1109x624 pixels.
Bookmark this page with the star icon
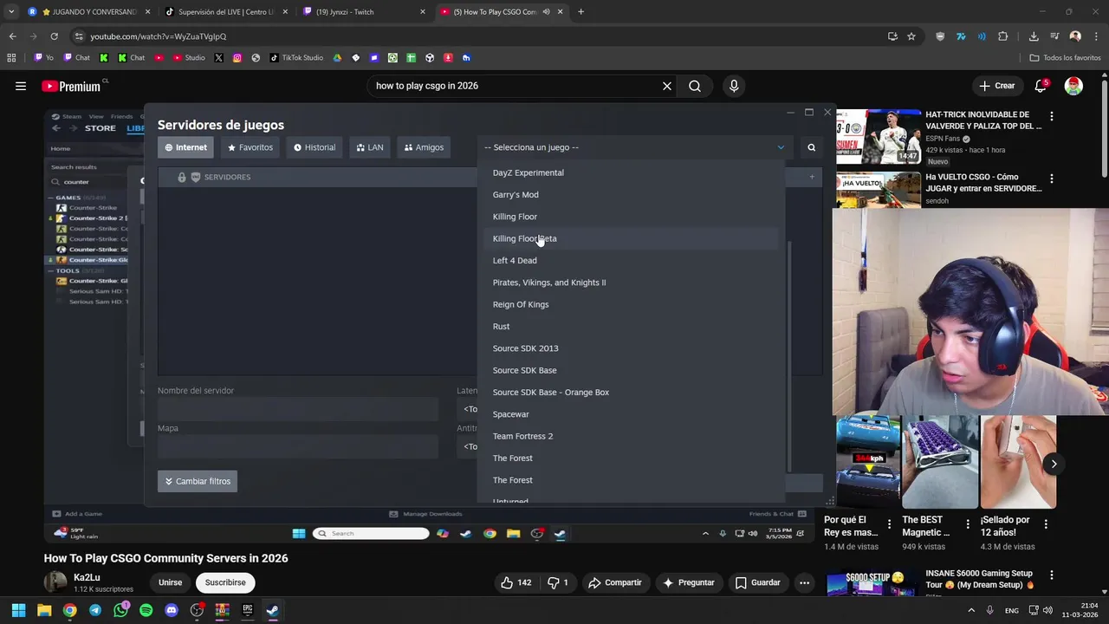click(911, 36)
